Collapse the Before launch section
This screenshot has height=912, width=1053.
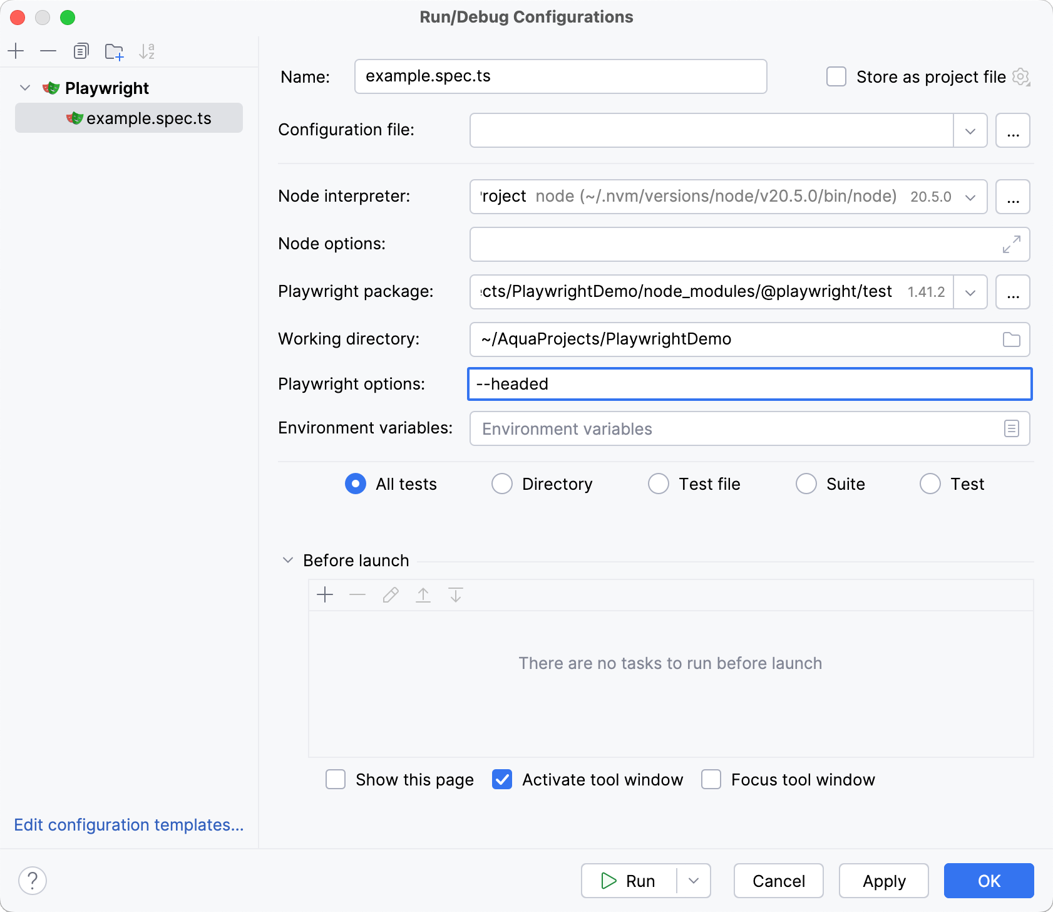pos(288,560)
